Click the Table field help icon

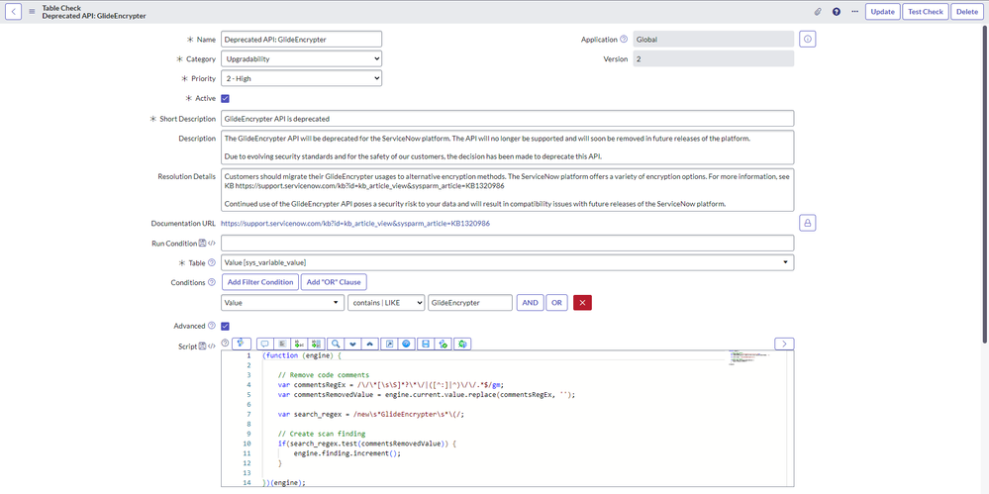tap(211, 262)
